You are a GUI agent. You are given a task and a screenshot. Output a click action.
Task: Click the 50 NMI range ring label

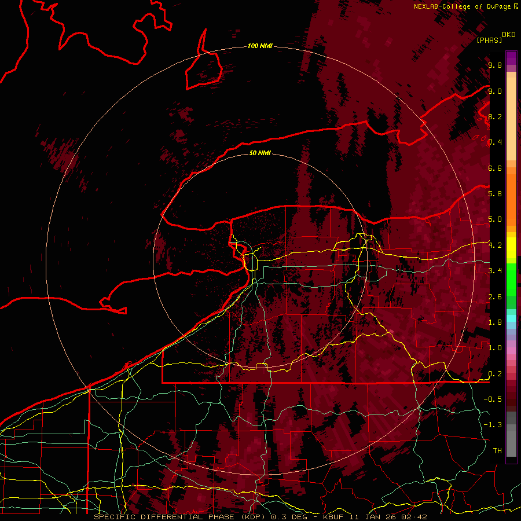tap(260, 153)
